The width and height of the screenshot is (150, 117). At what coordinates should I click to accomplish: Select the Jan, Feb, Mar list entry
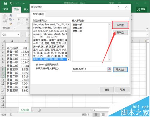point(50,31)
